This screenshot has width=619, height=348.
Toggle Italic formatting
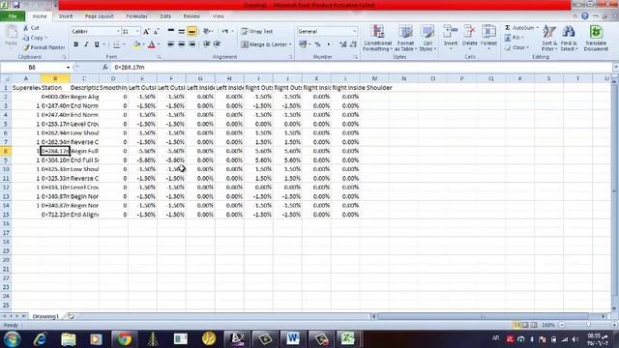click(x=86, y=44)
